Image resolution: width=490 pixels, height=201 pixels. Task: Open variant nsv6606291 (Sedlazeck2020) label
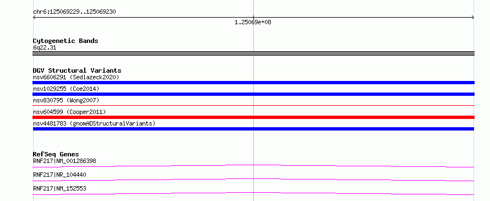coord(76,77)
